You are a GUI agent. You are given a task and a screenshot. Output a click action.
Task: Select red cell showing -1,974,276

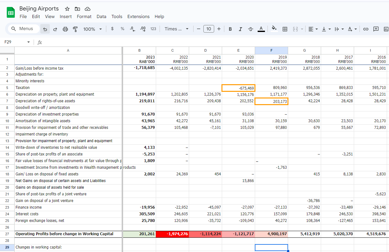[172, 234]
